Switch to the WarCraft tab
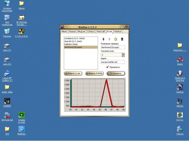Image resolution: width=189 pixels, height=141 pixels. pos(101,32)
